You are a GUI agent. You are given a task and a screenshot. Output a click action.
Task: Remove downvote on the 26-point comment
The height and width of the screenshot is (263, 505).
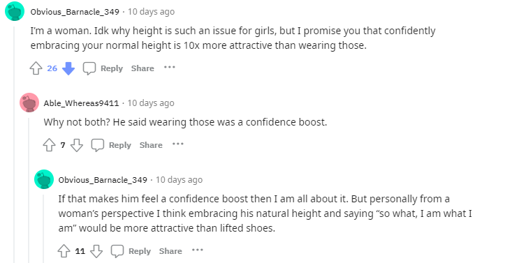(68, 68)
